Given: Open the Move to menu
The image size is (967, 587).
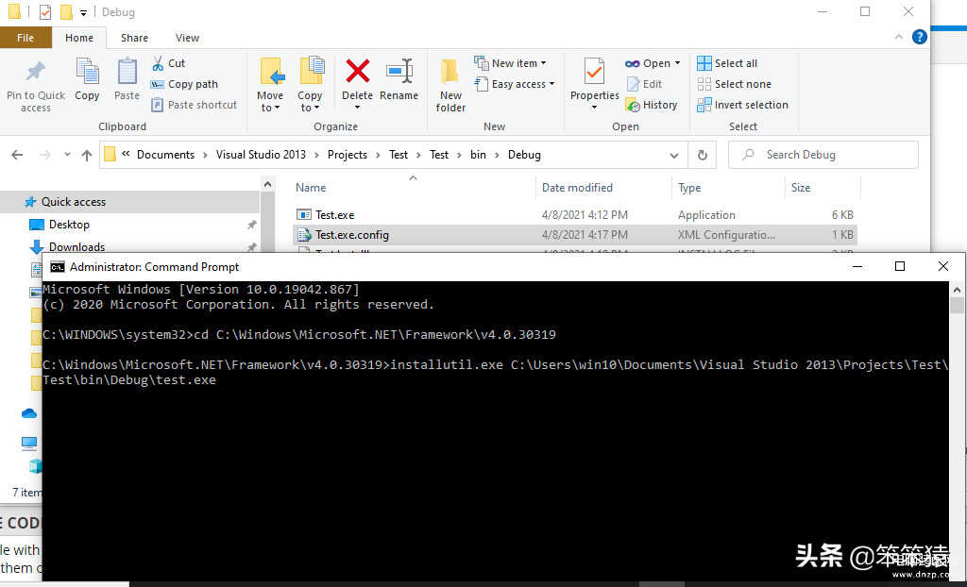Looking at the screenshot, I should [x=270, y=85].
